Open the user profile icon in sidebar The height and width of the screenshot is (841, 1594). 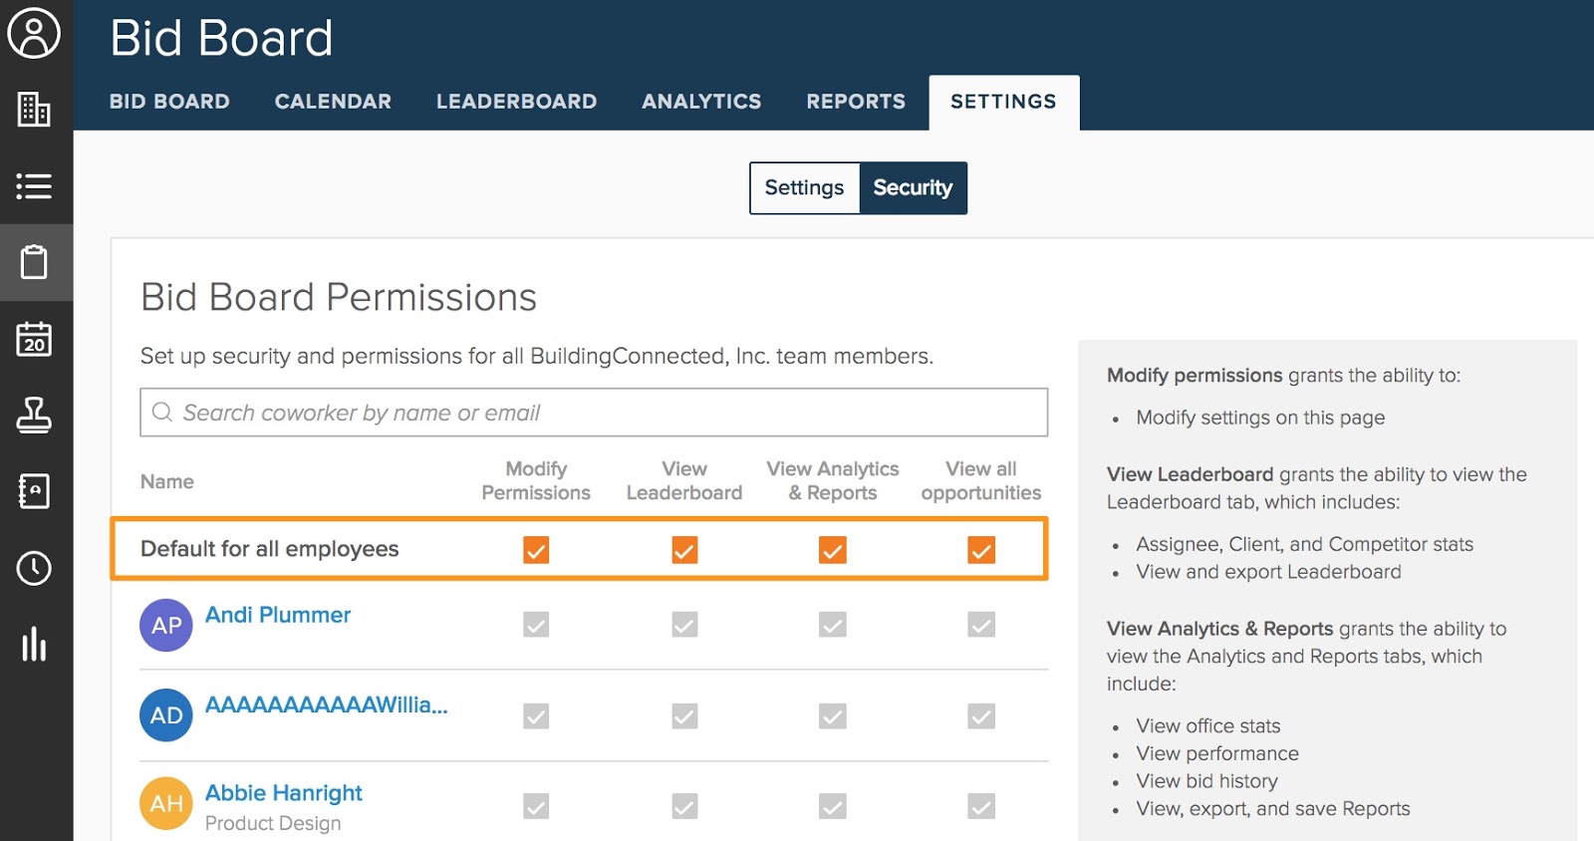[x=35, y=33]
